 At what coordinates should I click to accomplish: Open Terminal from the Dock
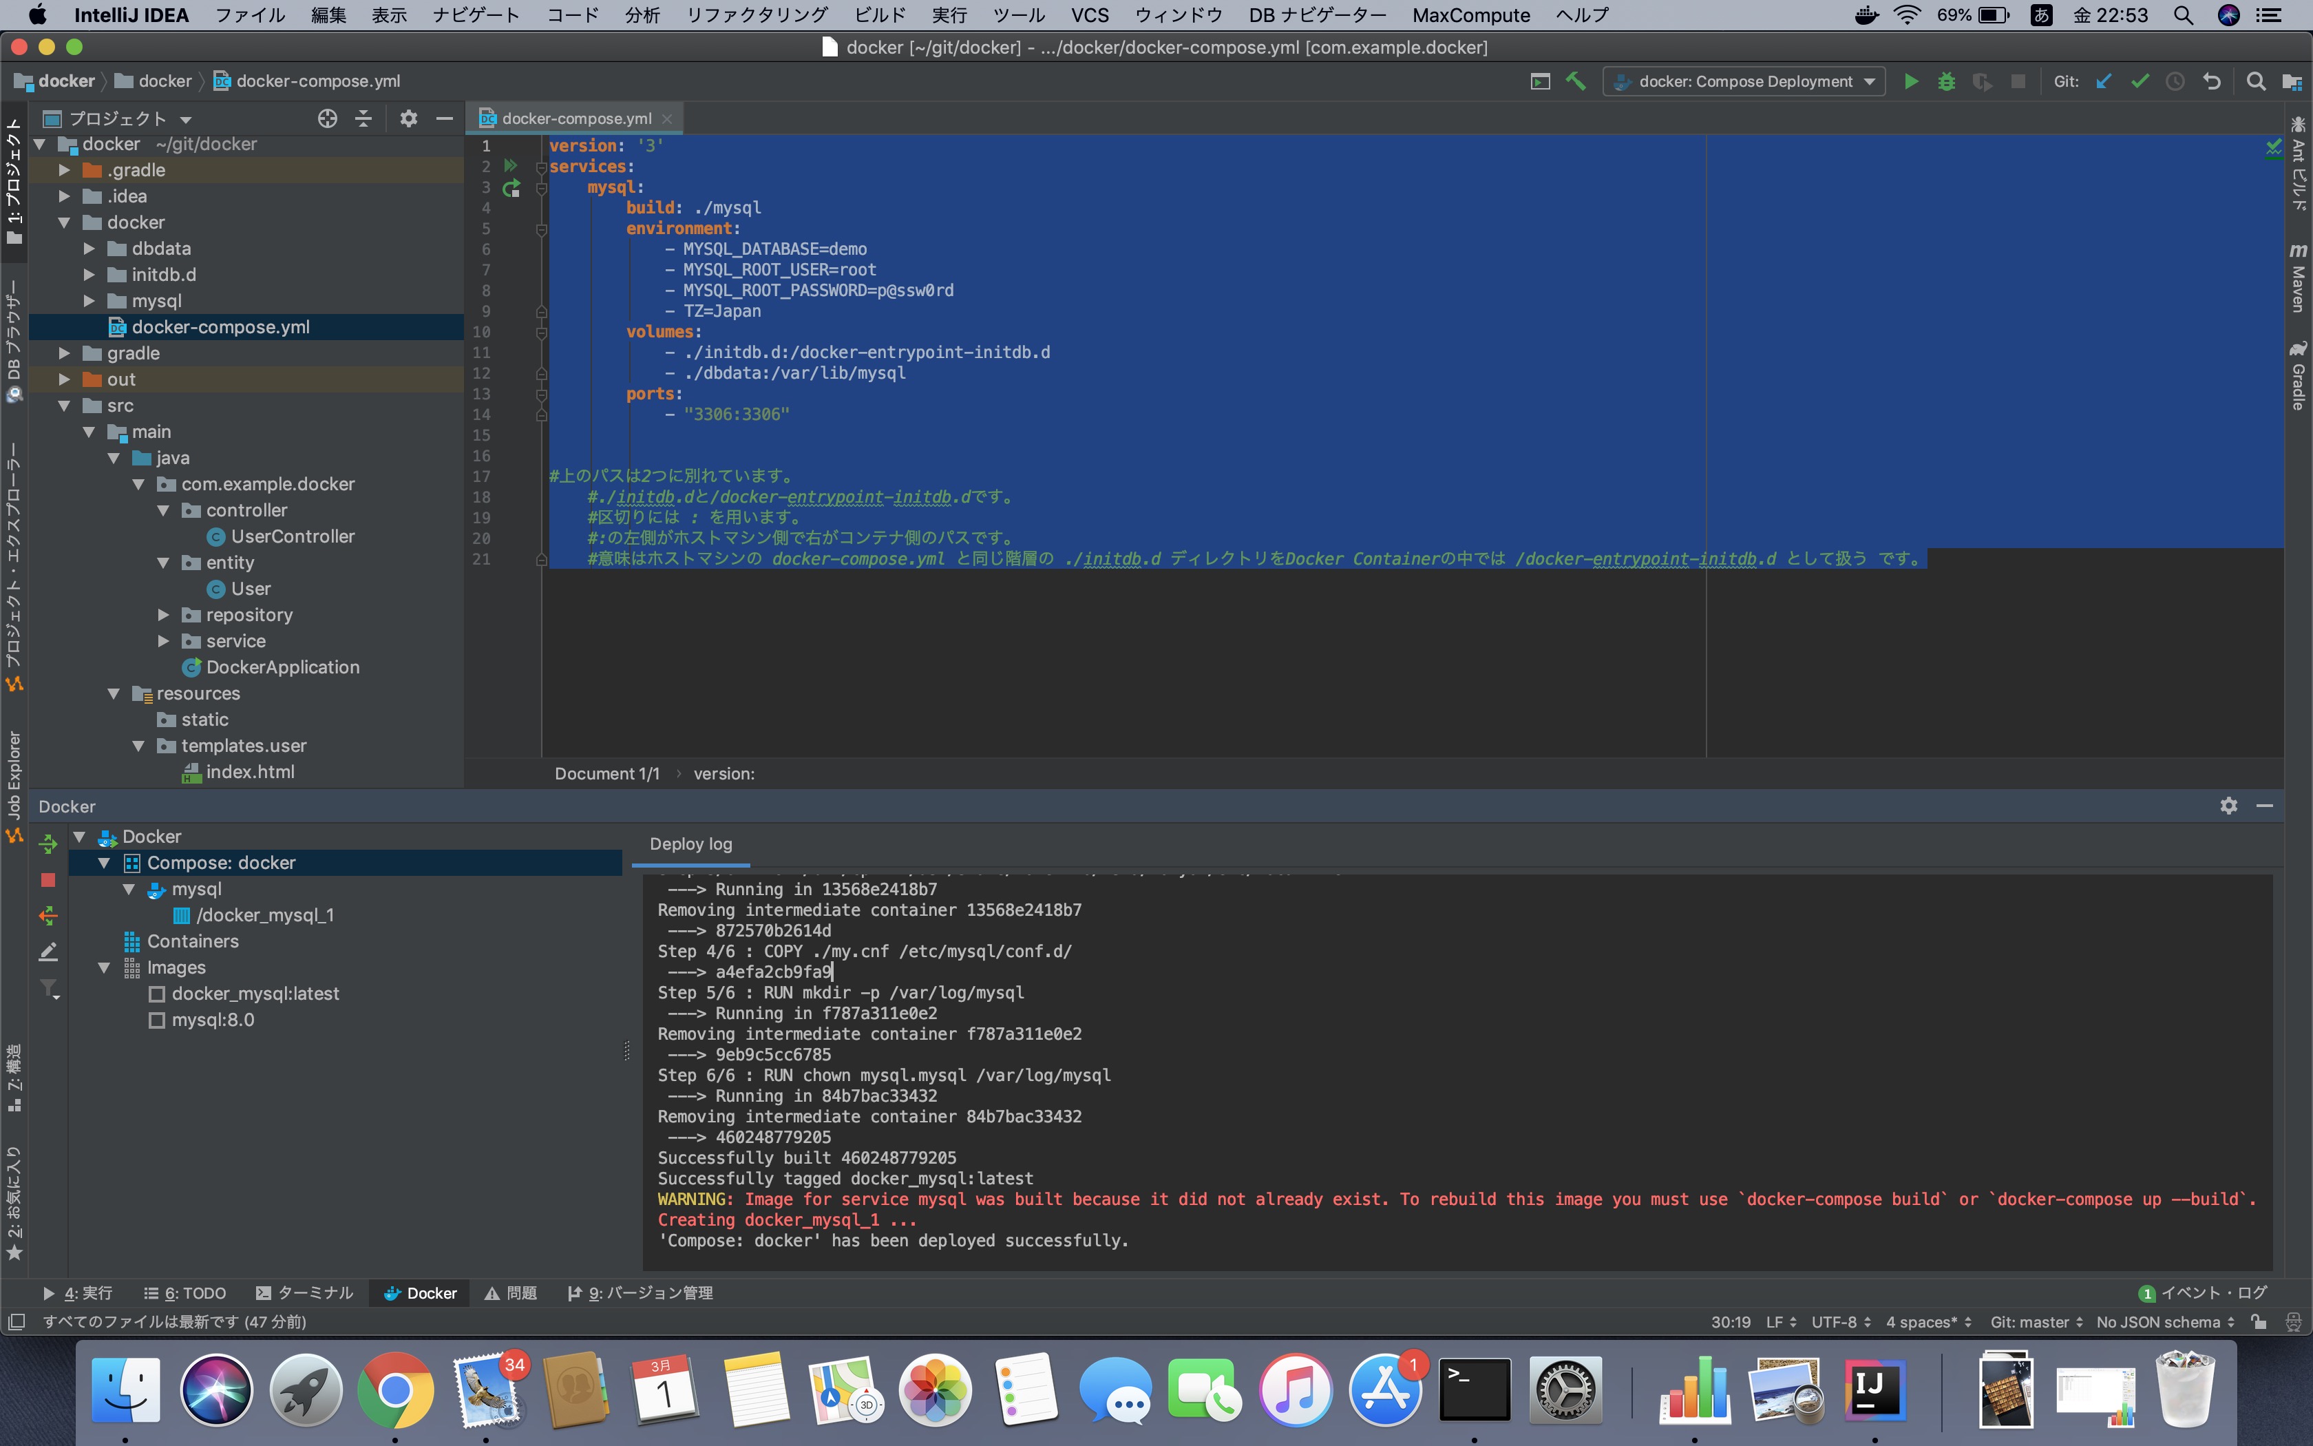point(1475,1389)
